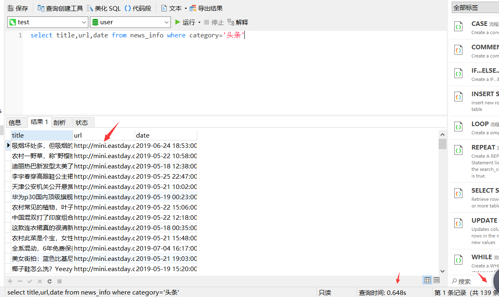
Task: Switch to grid view icon
Action: (x=428, y=280)
